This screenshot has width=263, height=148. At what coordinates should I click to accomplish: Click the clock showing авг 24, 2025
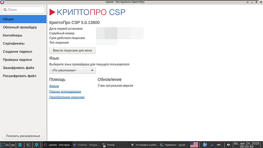(247, 145)
